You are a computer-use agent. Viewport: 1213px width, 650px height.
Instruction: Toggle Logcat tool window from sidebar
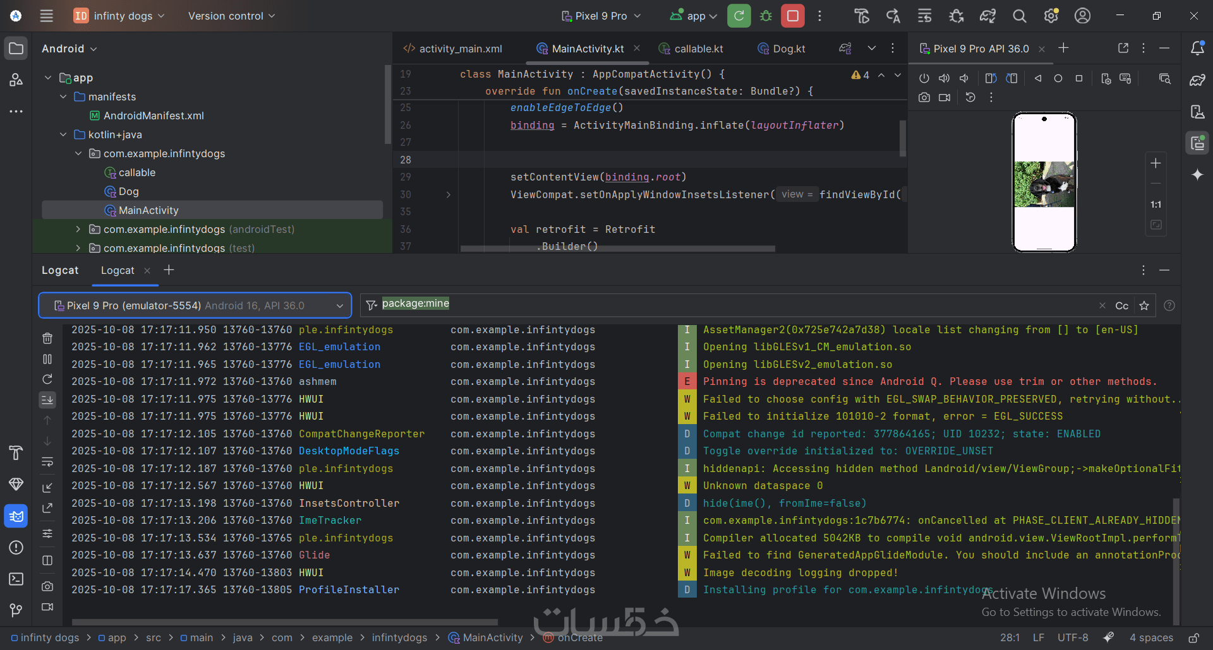pos(16,516)
